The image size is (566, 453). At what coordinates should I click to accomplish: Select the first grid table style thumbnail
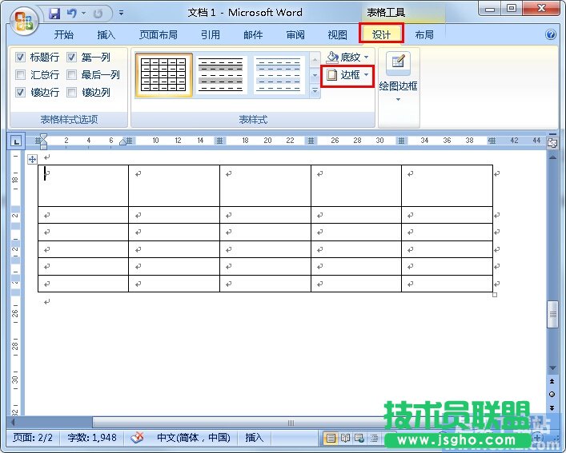click(x=163, y=75)
